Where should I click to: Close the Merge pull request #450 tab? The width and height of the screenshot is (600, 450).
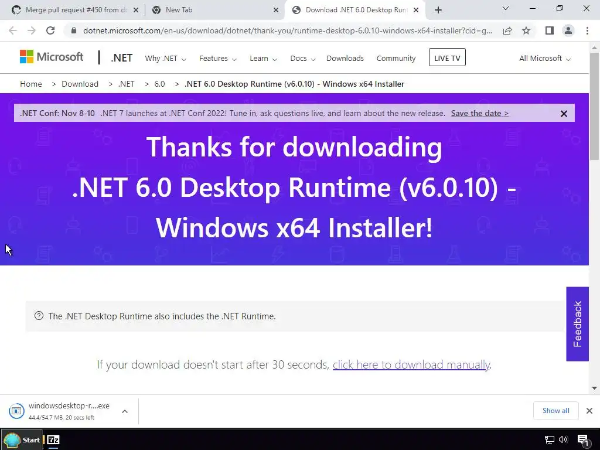coord(136,11)
